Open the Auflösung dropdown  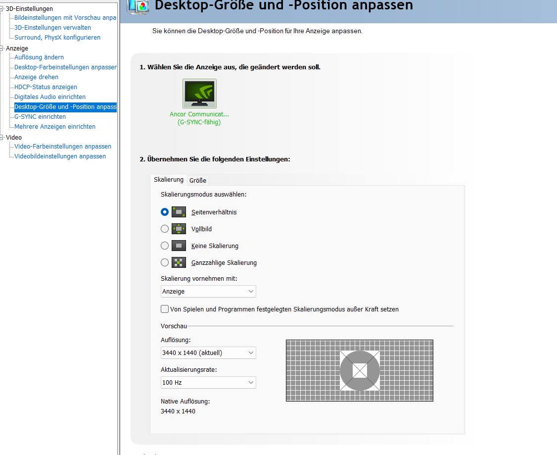click(x=208, y=353)
